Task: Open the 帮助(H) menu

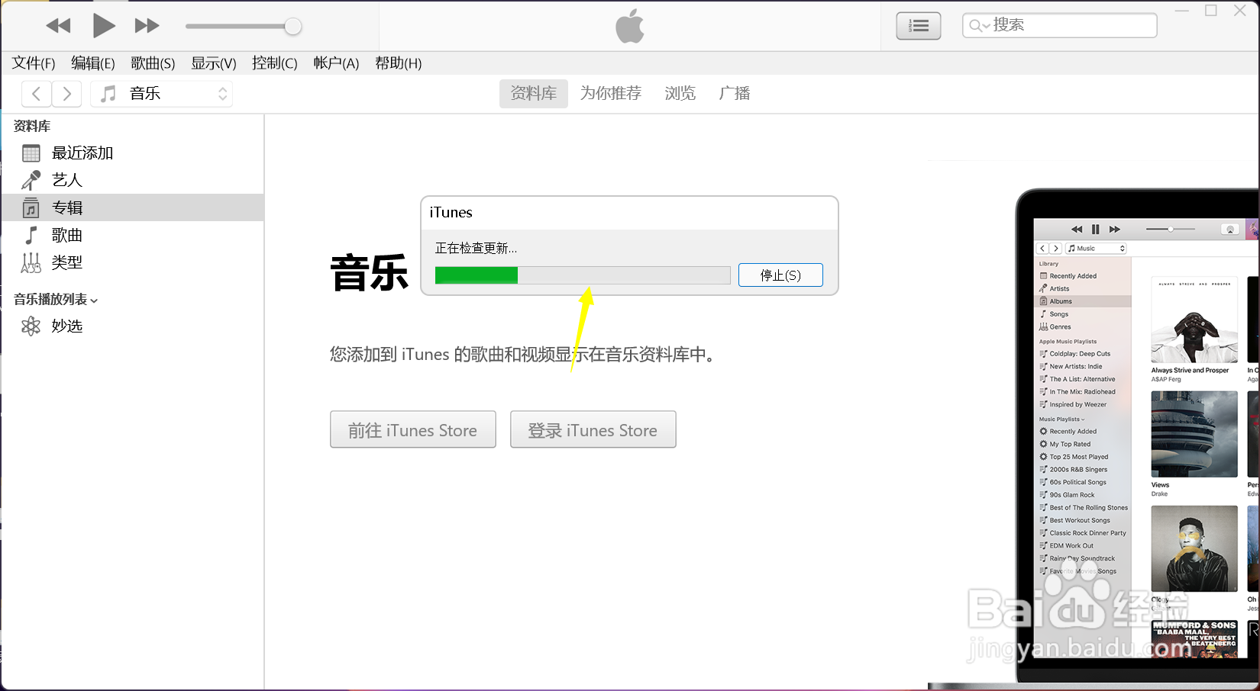Action: tap(398, 63)
